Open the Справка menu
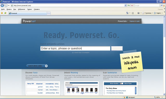Viewport: 166px width, 99px height. (37, 9)
